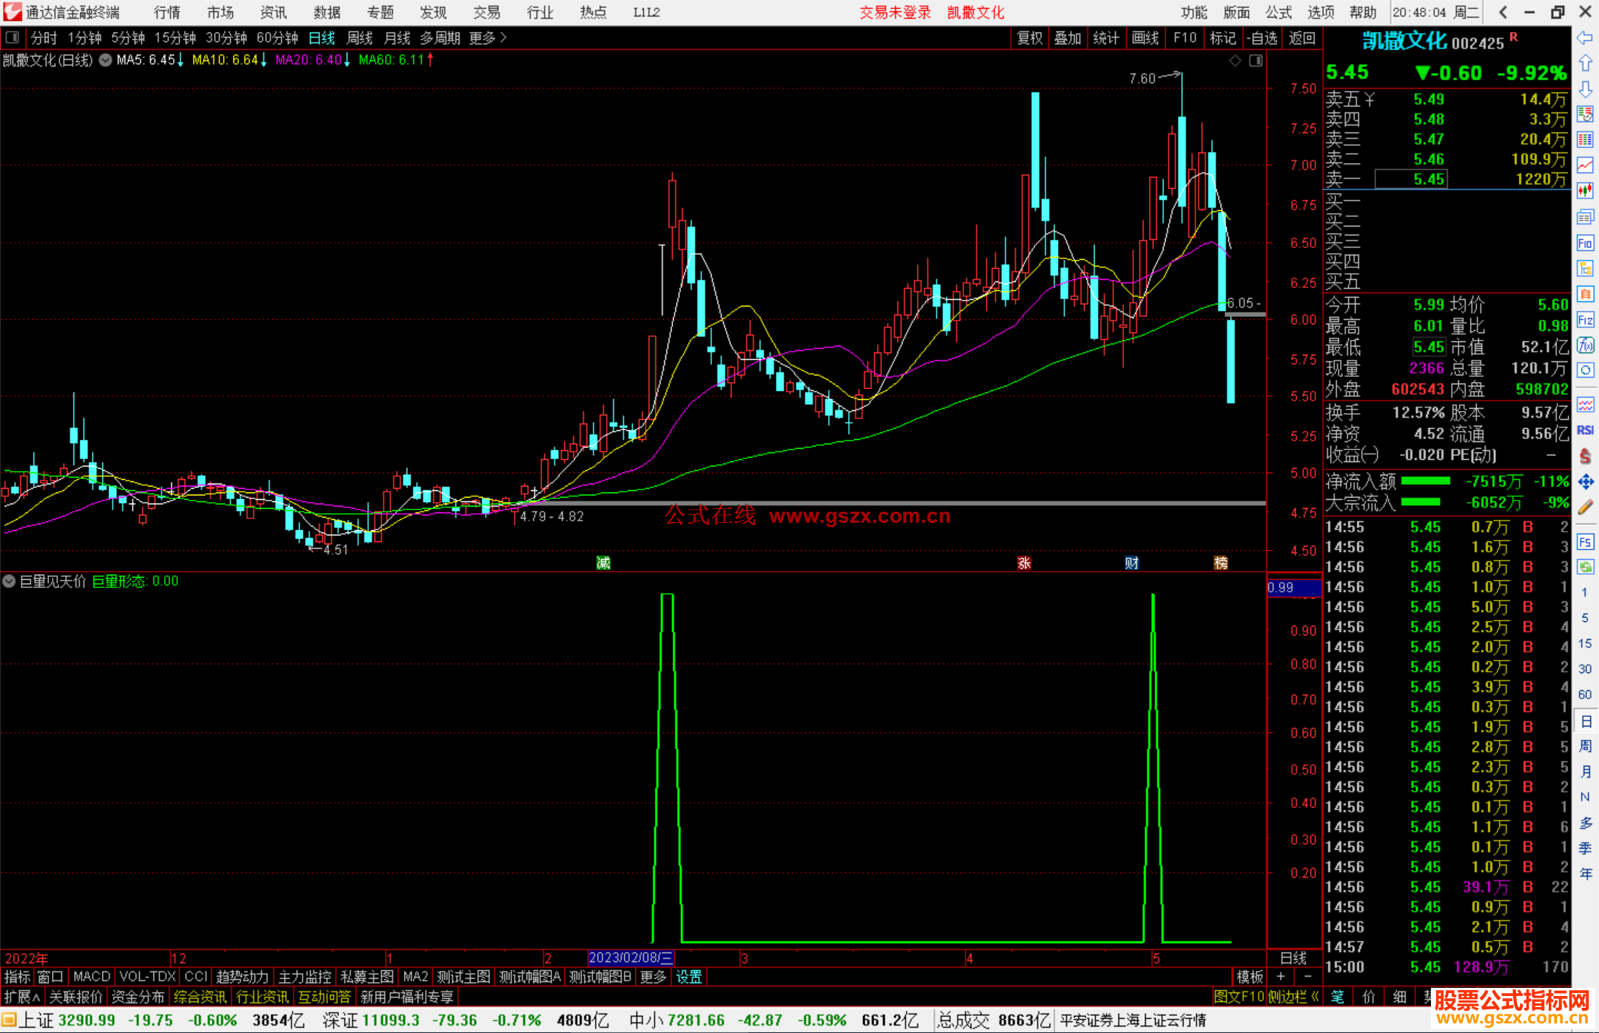Click the 复权 button above chart
This screenshot has height=1033, width=1599.
(x=1030, y=38)
